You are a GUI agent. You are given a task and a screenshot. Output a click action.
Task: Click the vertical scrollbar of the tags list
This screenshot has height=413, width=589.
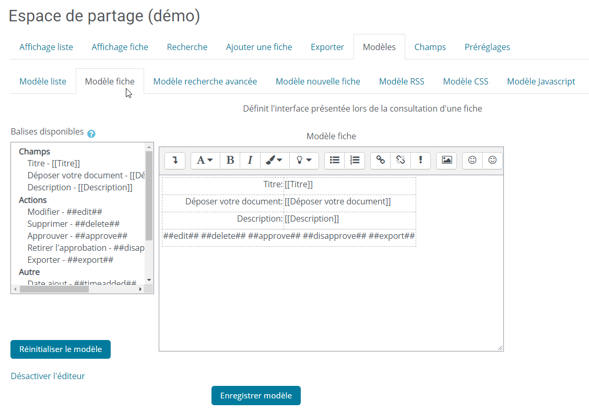[149, 196]
